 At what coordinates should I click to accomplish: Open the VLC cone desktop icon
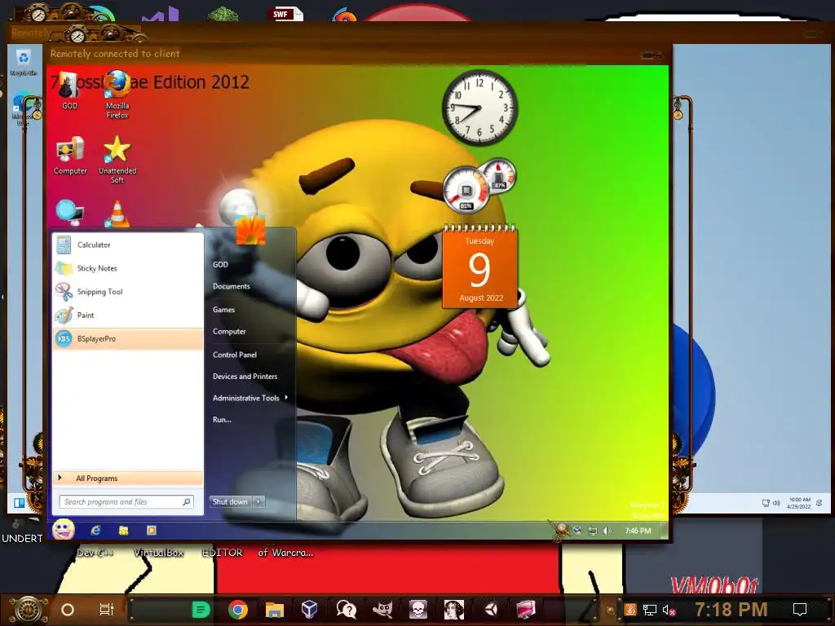coord(117,214)
